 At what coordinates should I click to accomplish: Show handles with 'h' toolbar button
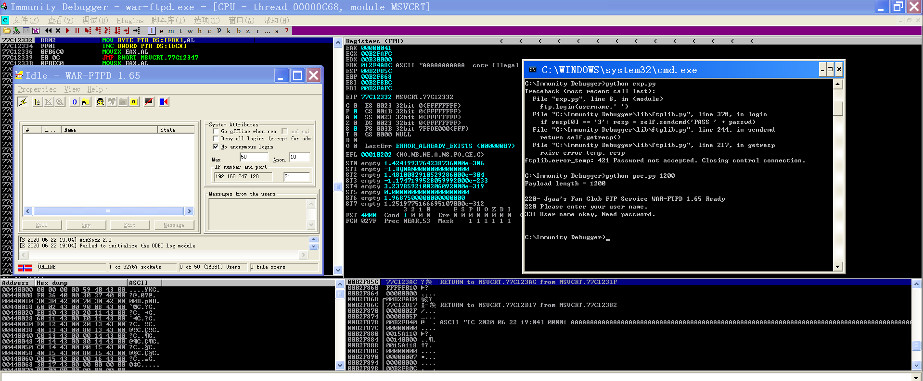(x=199, y=31)
